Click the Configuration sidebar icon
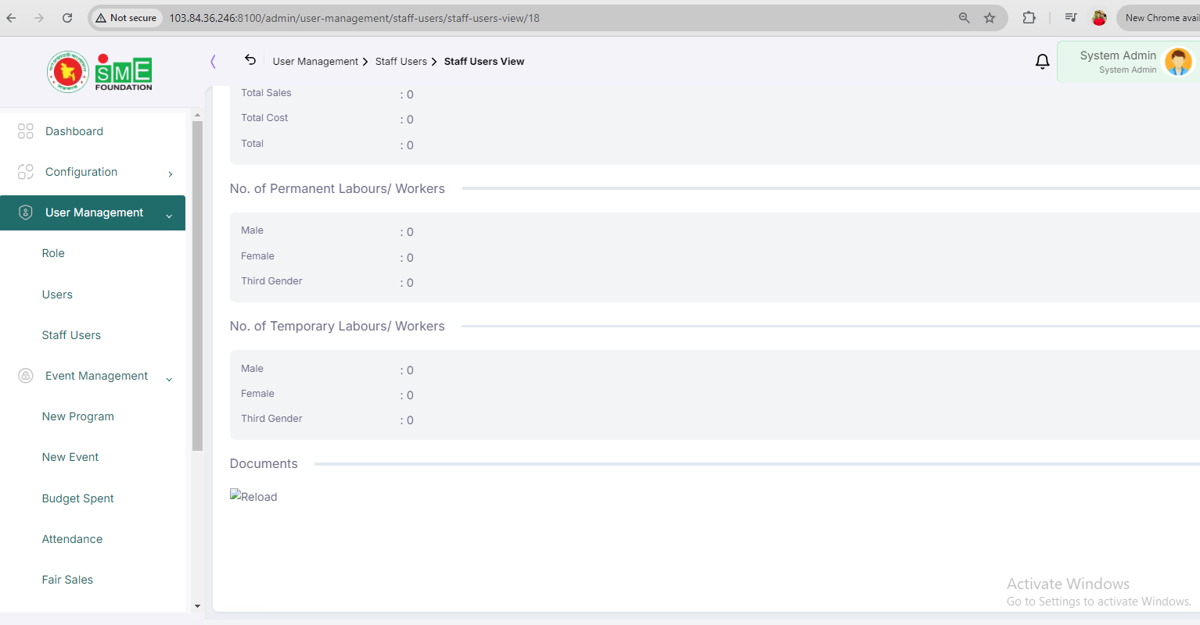This screenshot has height=625, width=1200. coord(26,172)
